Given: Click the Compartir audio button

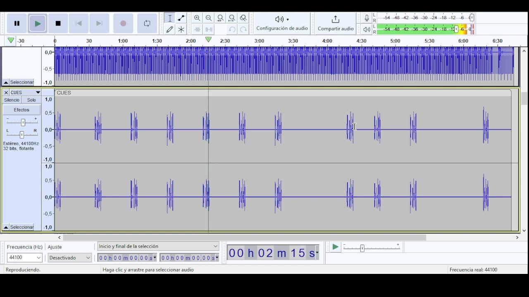Looking at the screenshot, I should pos(336,24).
